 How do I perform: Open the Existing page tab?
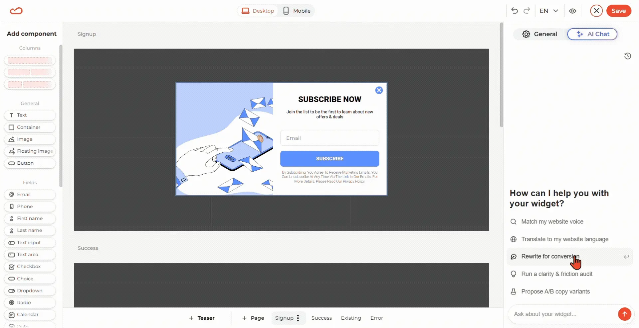click(x=351, y=318)
